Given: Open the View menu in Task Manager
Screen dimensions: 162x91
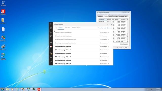Looking at the screenshot, I should (106, 14).
